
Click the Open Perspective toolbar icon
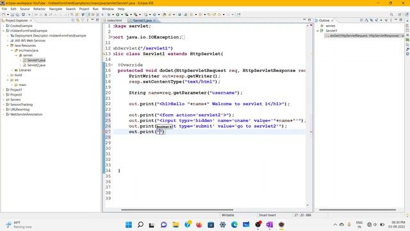point(400,15)
